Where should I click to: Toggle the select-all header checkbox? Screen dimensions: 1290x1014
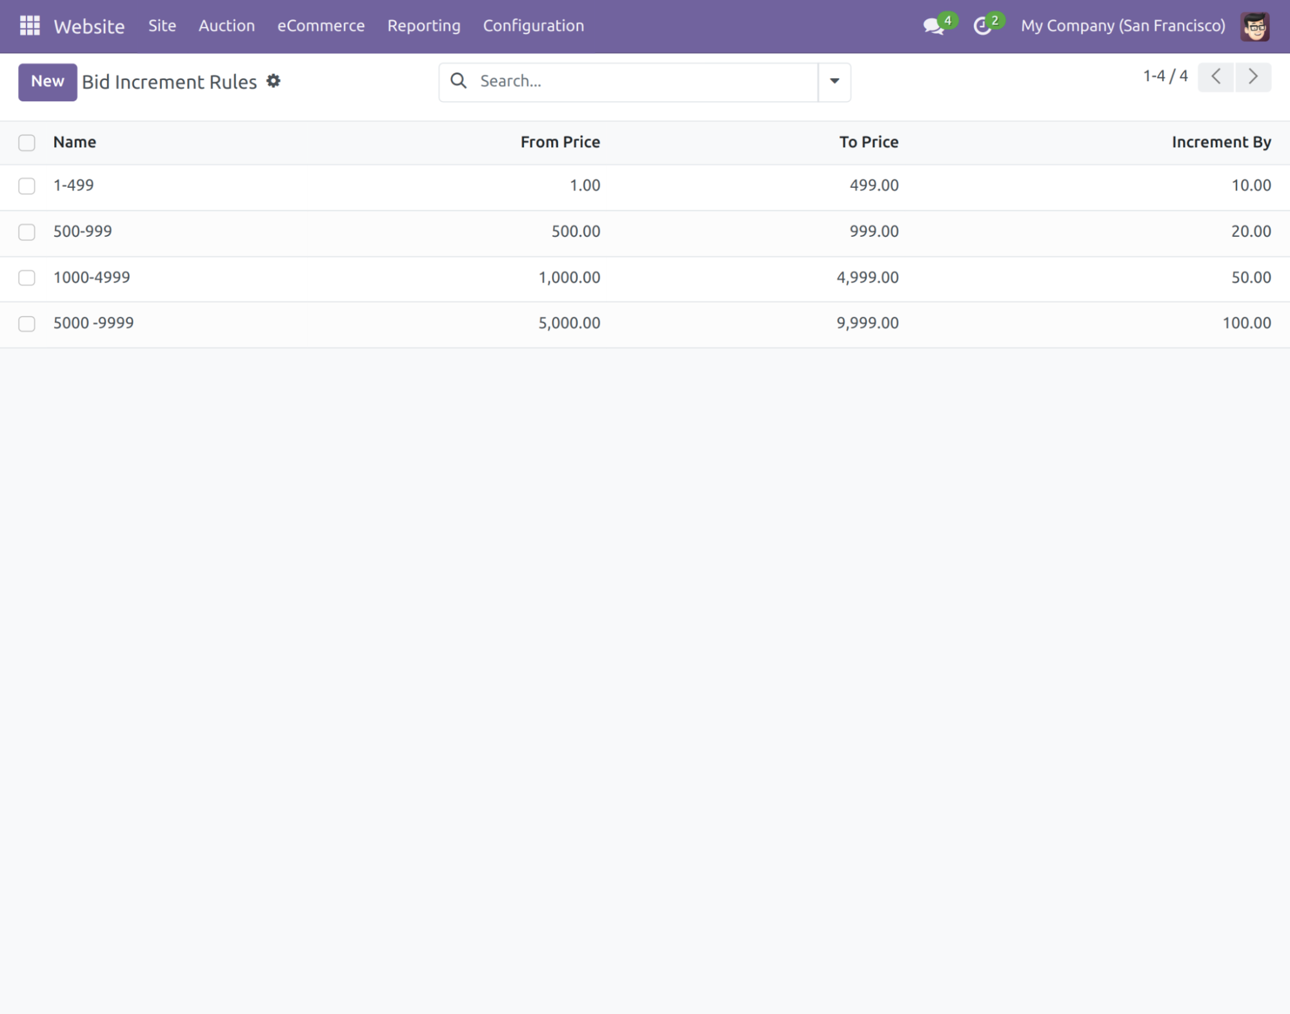pyautogui.click(x=26, y=143)
